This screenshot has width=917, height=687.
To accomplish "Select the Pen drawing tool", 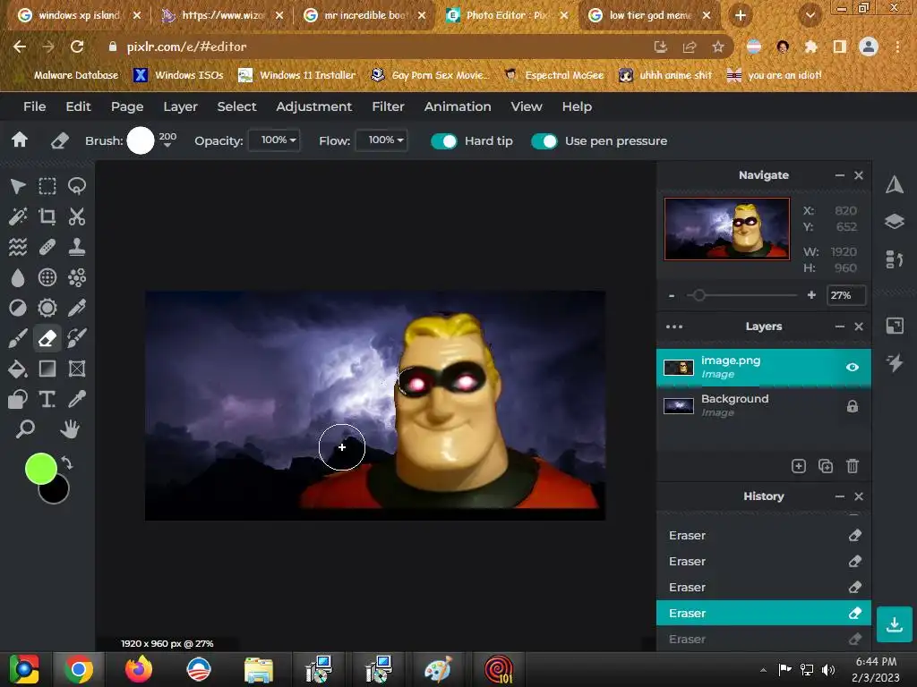I will pyautogui.click(x=77, y=308).
